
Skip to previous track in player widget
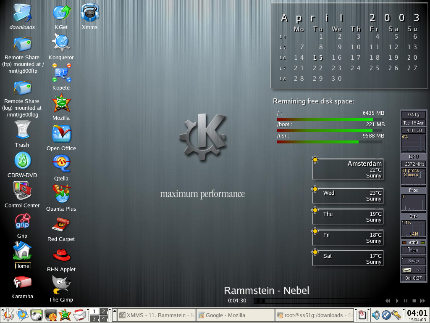click(388, 301)
